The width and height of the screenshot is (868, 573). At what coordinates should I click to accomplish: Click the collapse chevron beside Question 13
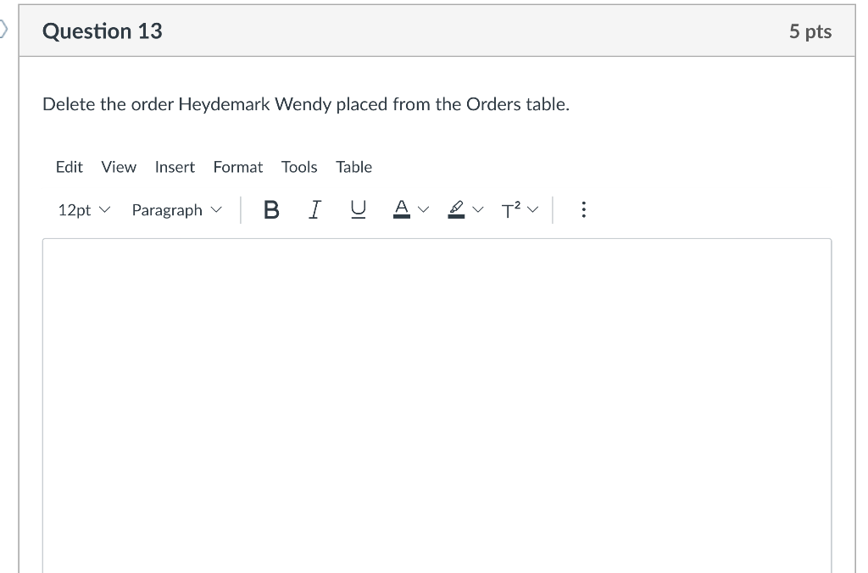point(5,28)
